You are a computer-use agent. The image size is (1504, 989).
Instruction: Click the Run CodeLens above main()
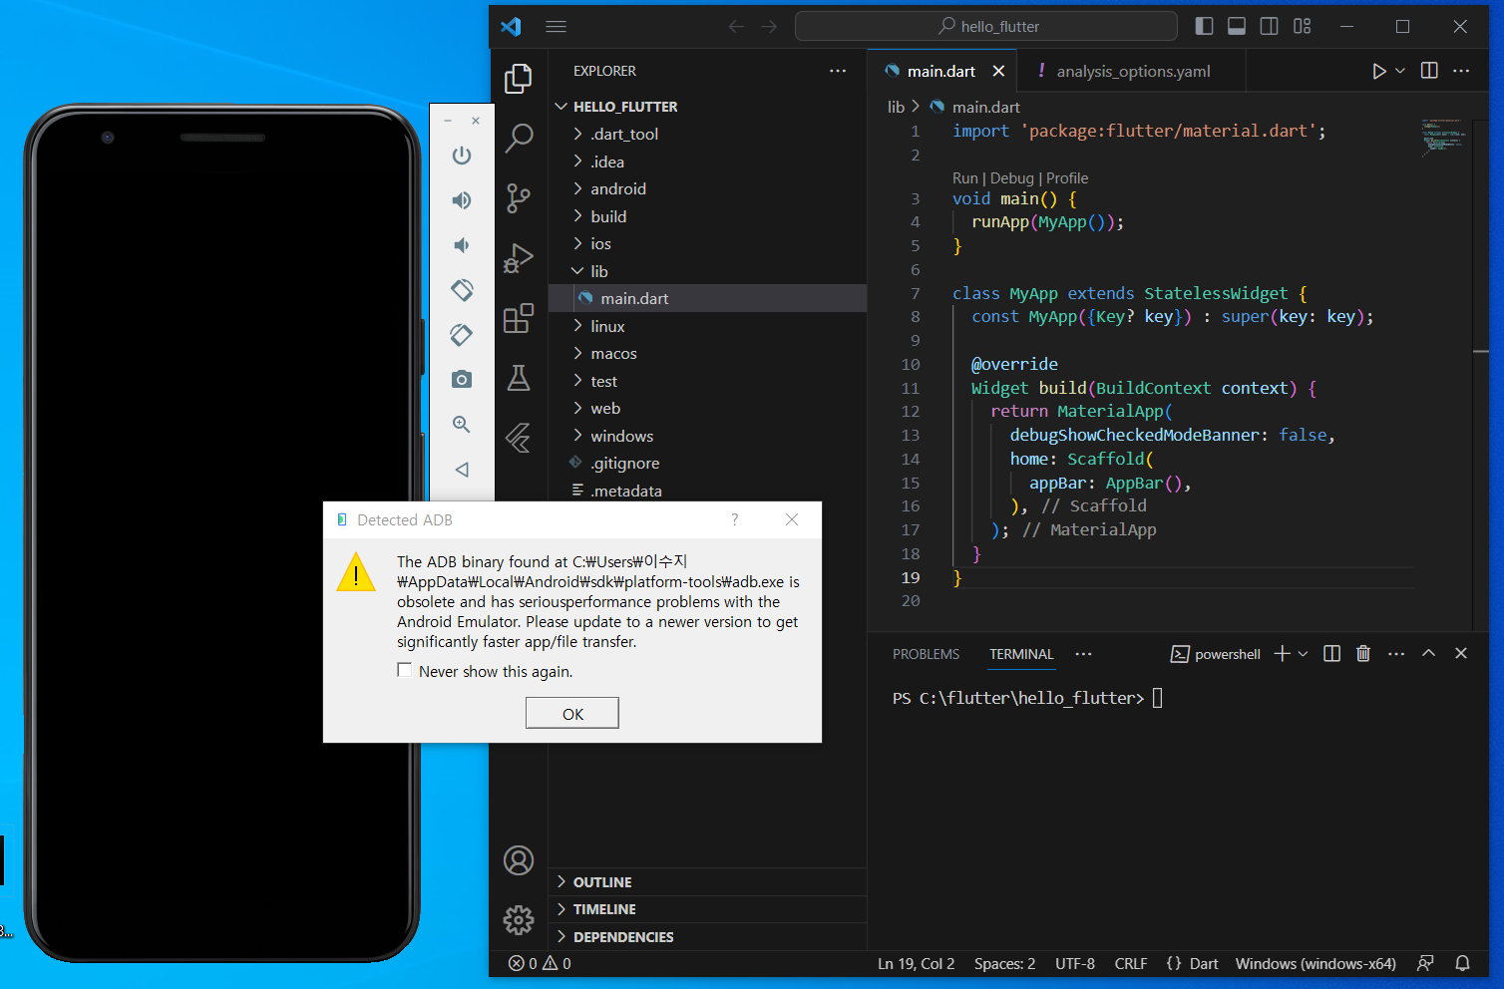pos(965,178)
